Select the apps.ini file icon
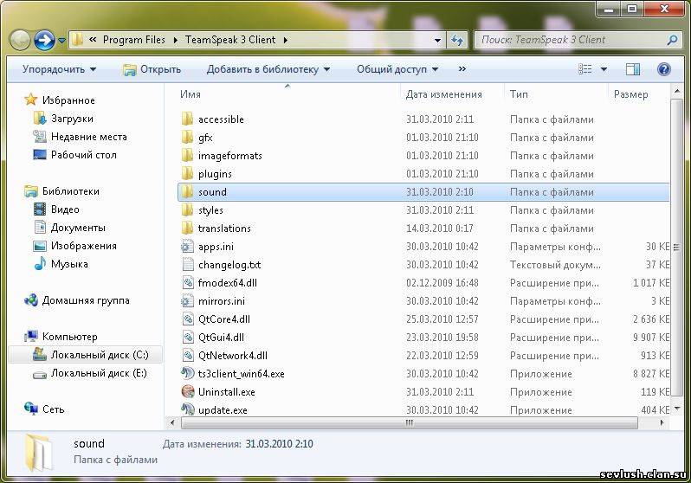Image resolution: width=691 pixels, height=483 pixels. click(x=188, y=247)
